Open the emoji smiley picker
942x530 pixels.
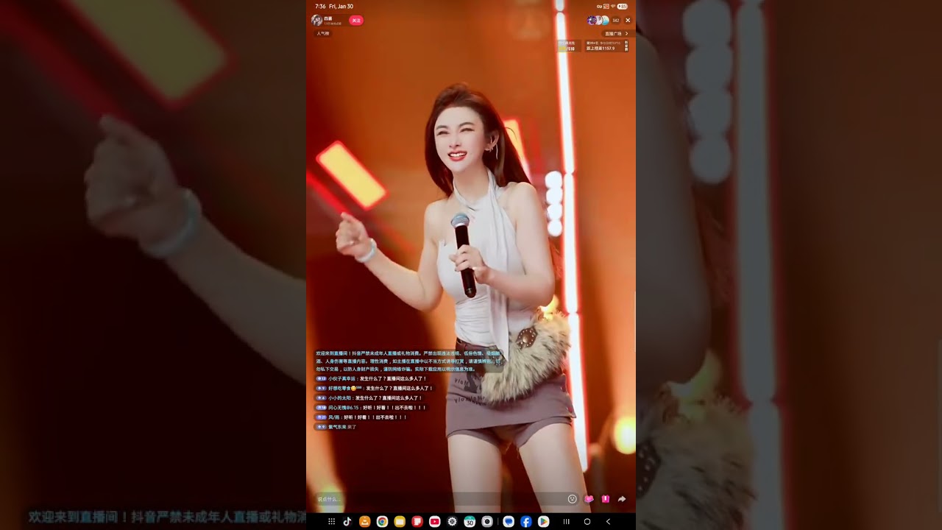[x=572, y=499]
